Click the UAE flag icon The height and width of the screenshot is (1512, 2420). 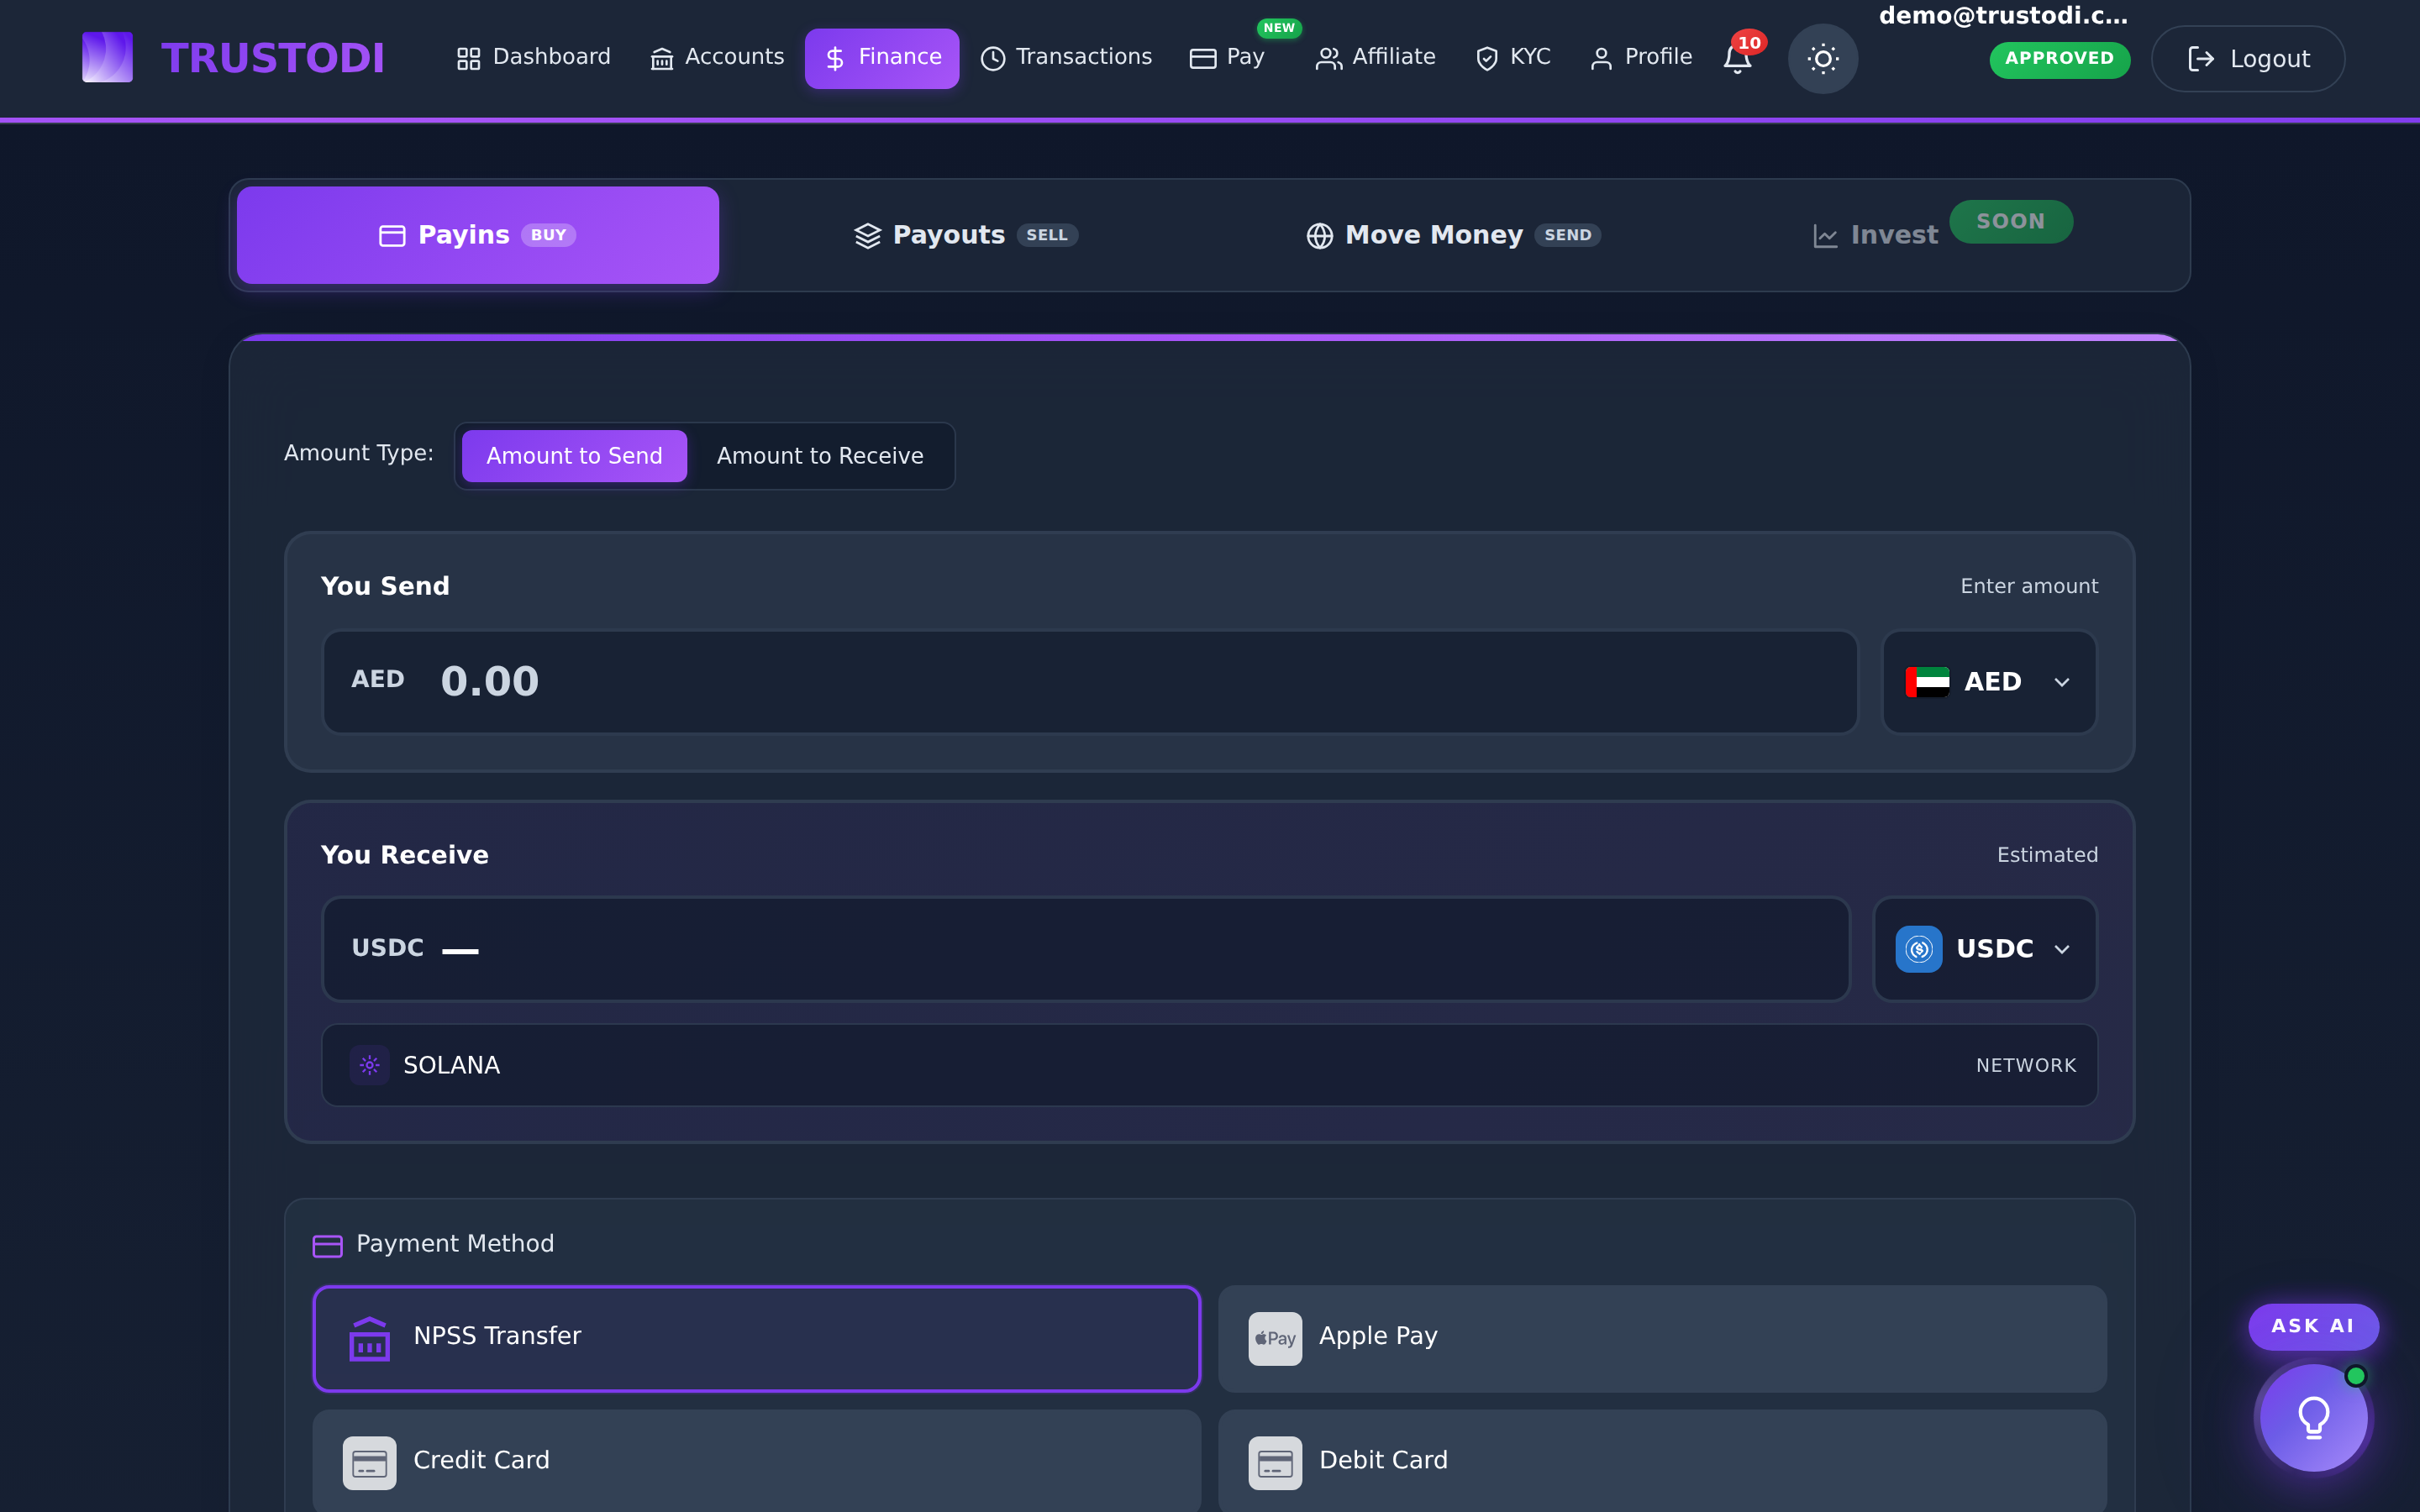1927,682
